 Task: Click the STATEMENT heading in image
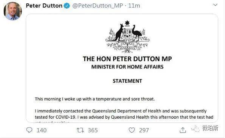coord(127,81)
